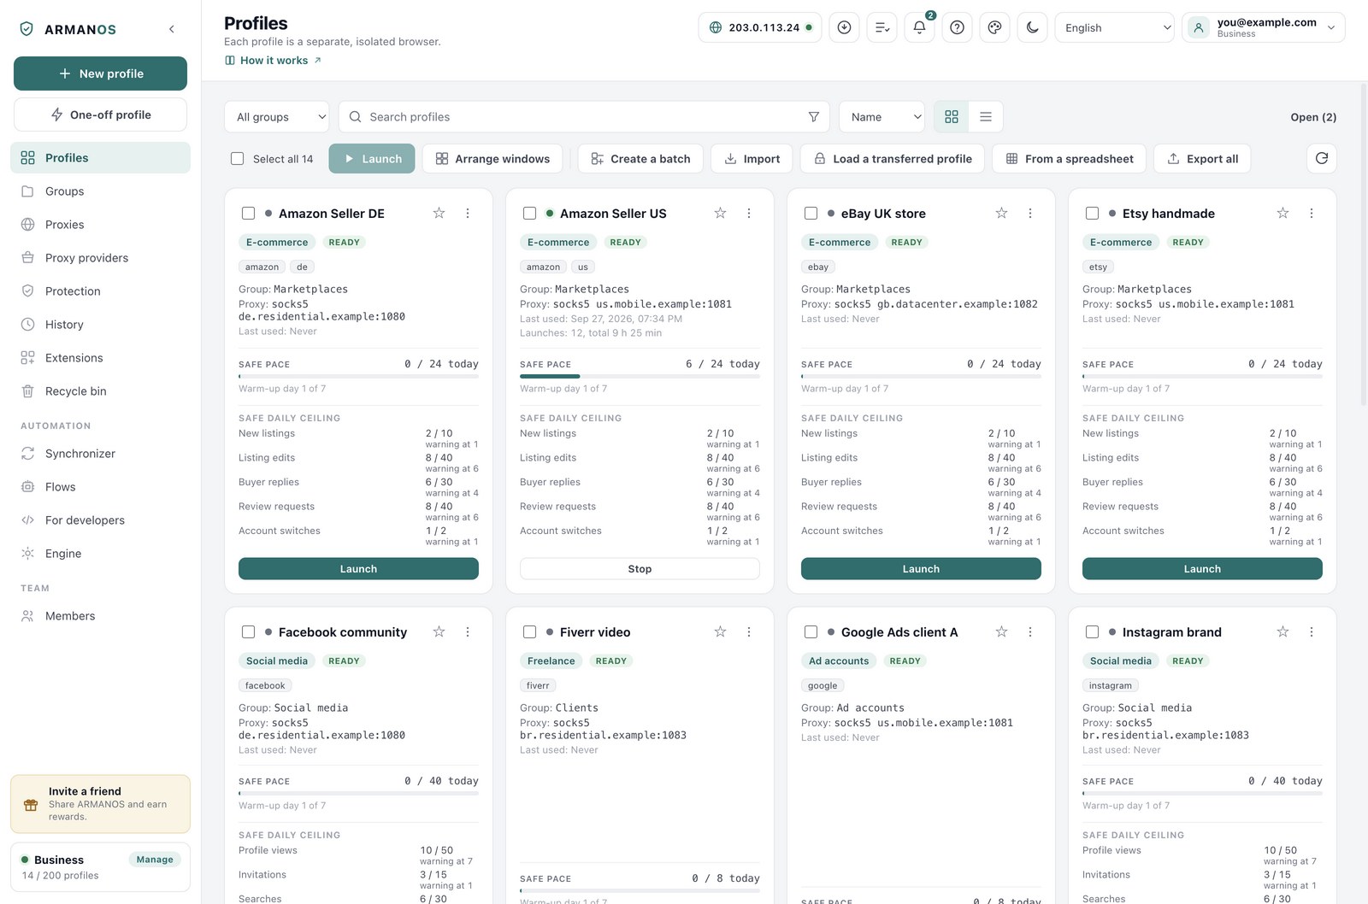Open the 203.0.113.24 IP status selector
This screenshot has height=904, width=1368.
760,27
